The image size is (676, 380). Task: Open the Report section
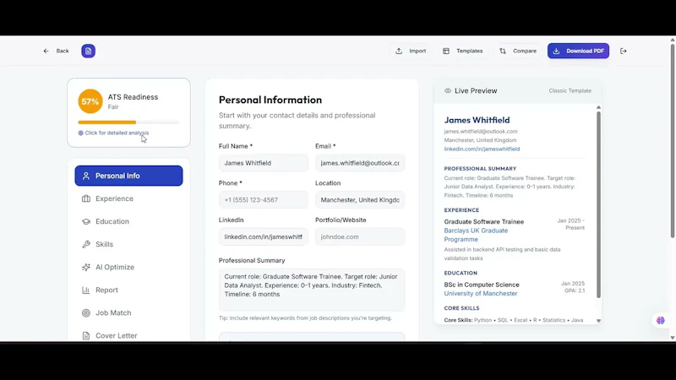tap(128, 290)
